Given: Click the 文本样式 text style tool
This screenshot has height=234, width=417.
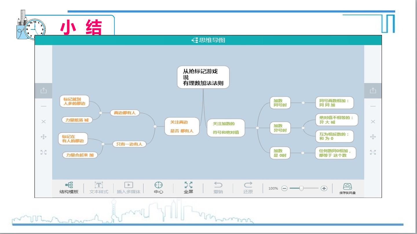Looking at the screenshot, I should click(x=99, y=188).
